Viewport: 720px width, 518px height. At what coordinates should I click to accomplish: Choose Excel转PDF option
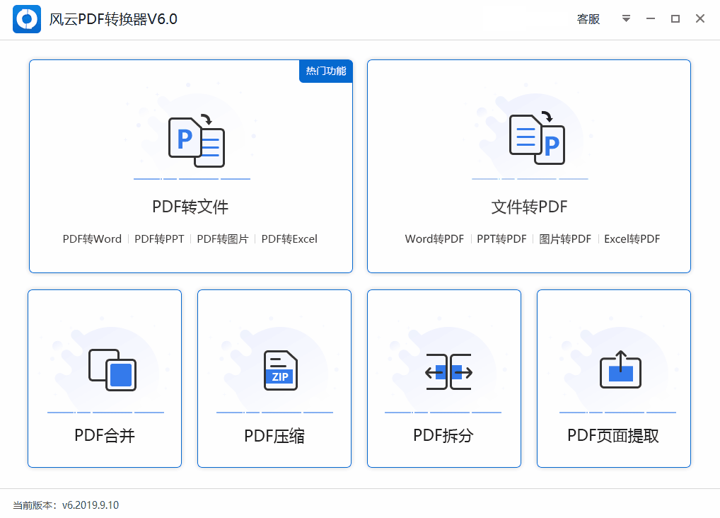(x=632, y=239)
